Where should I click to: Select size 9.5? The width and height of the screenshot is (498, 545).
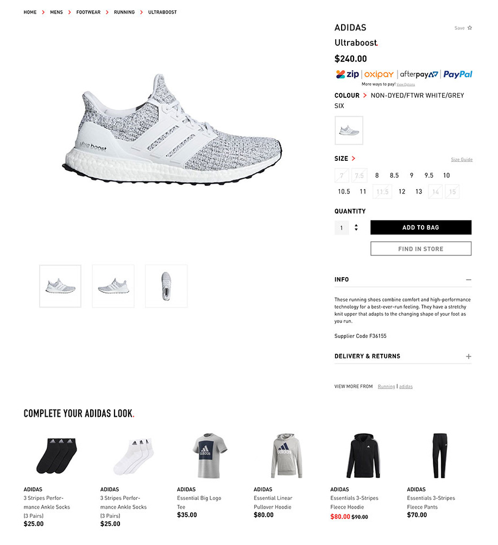[428, 176]
